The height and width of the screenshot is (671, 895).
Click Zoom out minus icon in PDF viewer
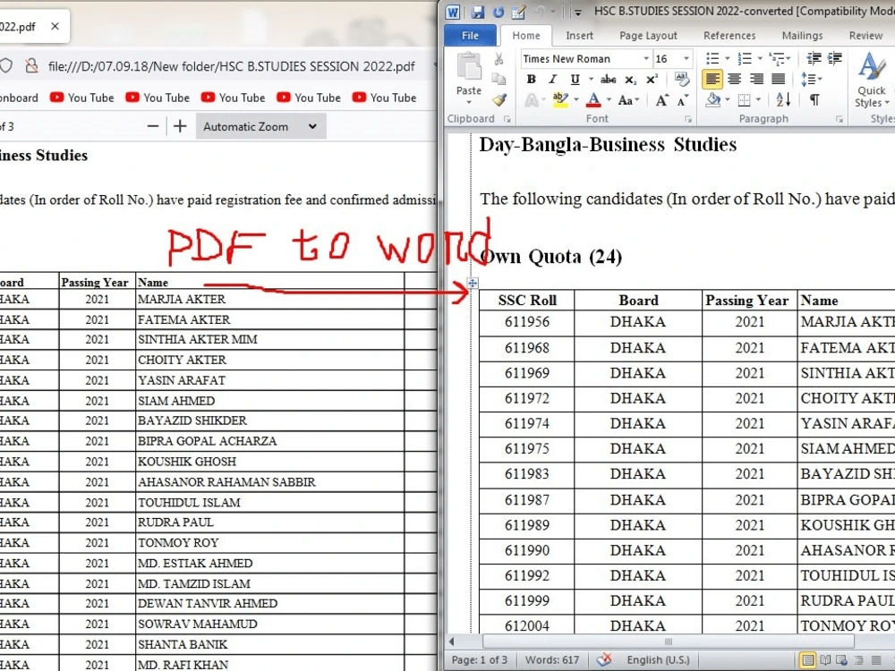coord(153,126)
